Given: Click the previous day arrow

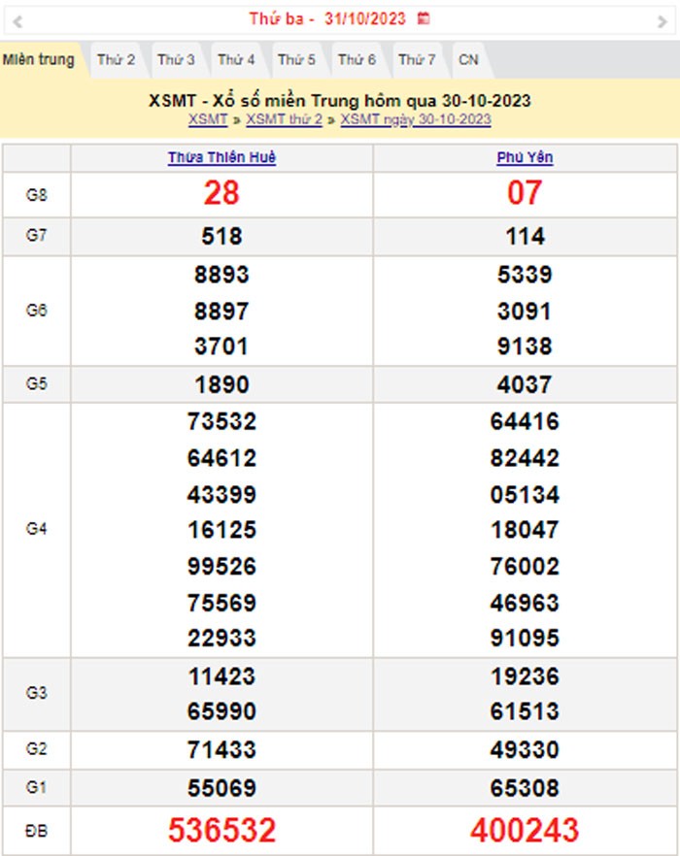Looking at the screenshot, I should (17, 19).
